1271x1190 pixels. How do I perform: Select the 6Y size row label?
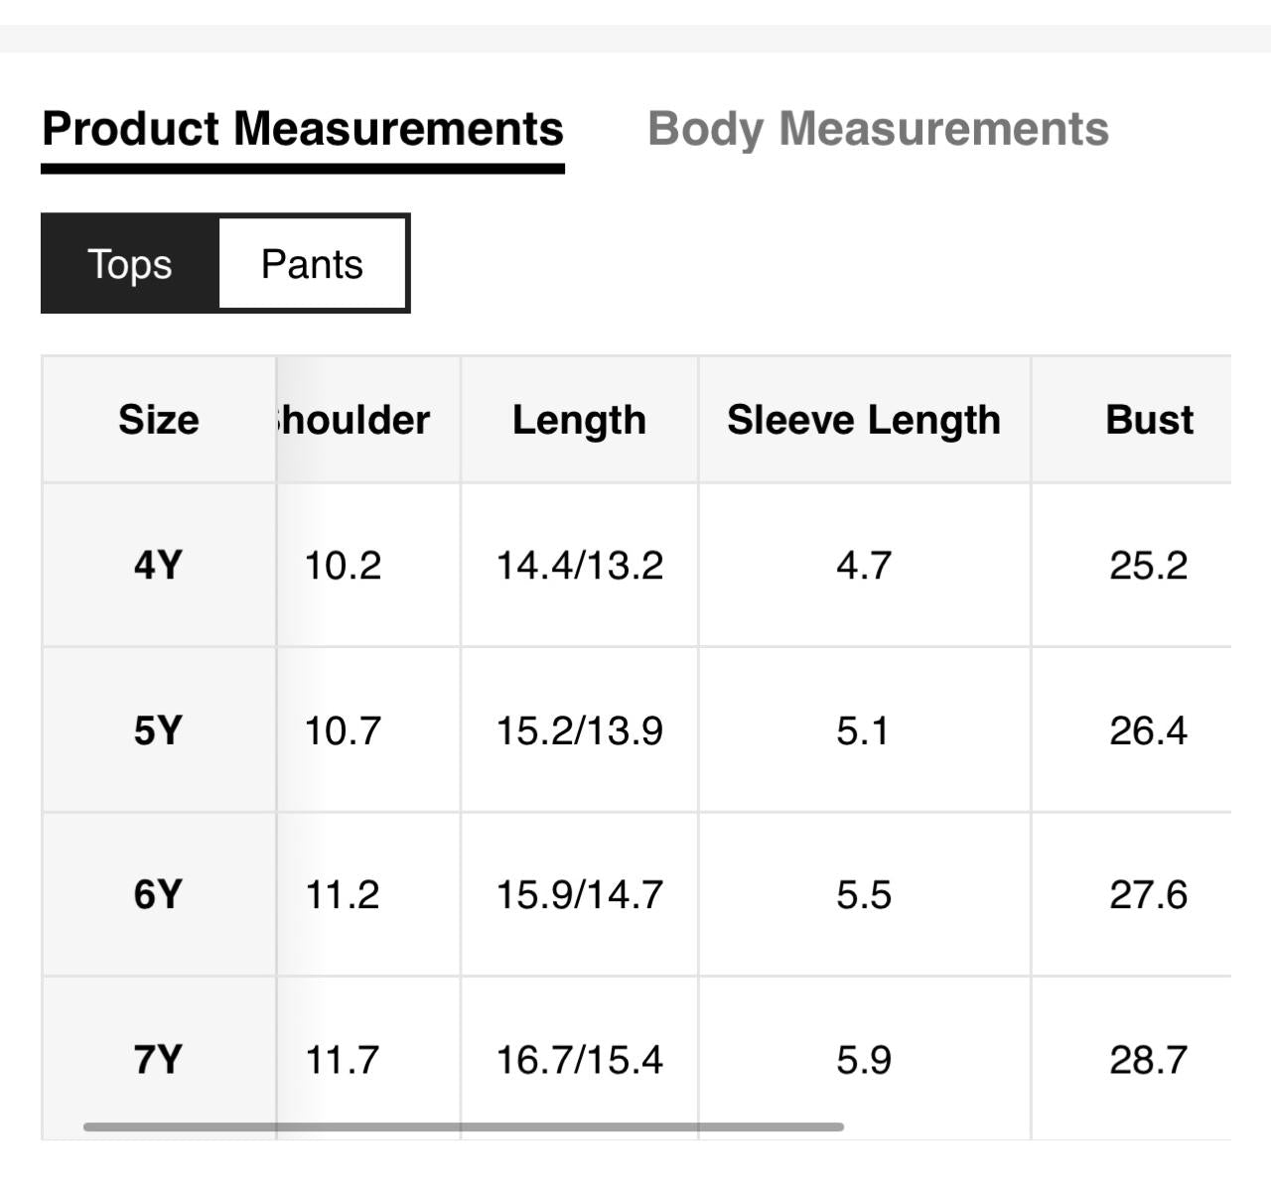pos(159,895)
